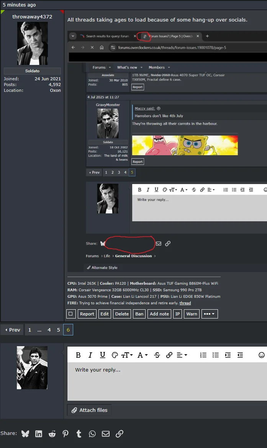Open text alignment dropdown in bottom reply editor
The width and height of the screenshot is (267, 448).
(x=182, y=355)
